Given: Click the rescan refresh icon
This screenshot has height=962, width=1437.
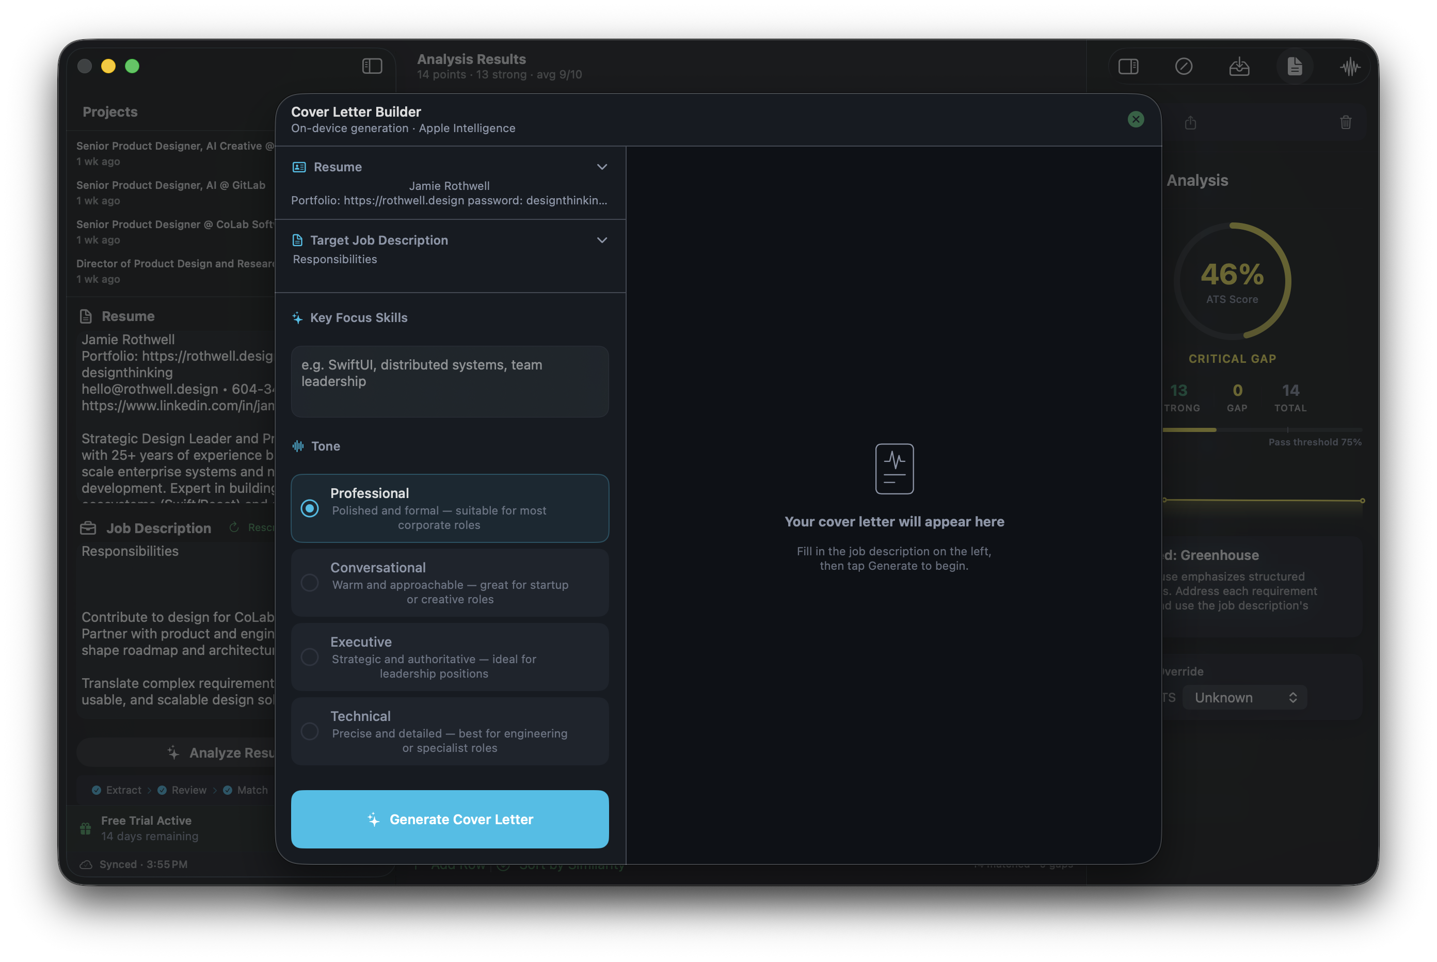Looking at the screenshot, I should (x=234, y=527).
